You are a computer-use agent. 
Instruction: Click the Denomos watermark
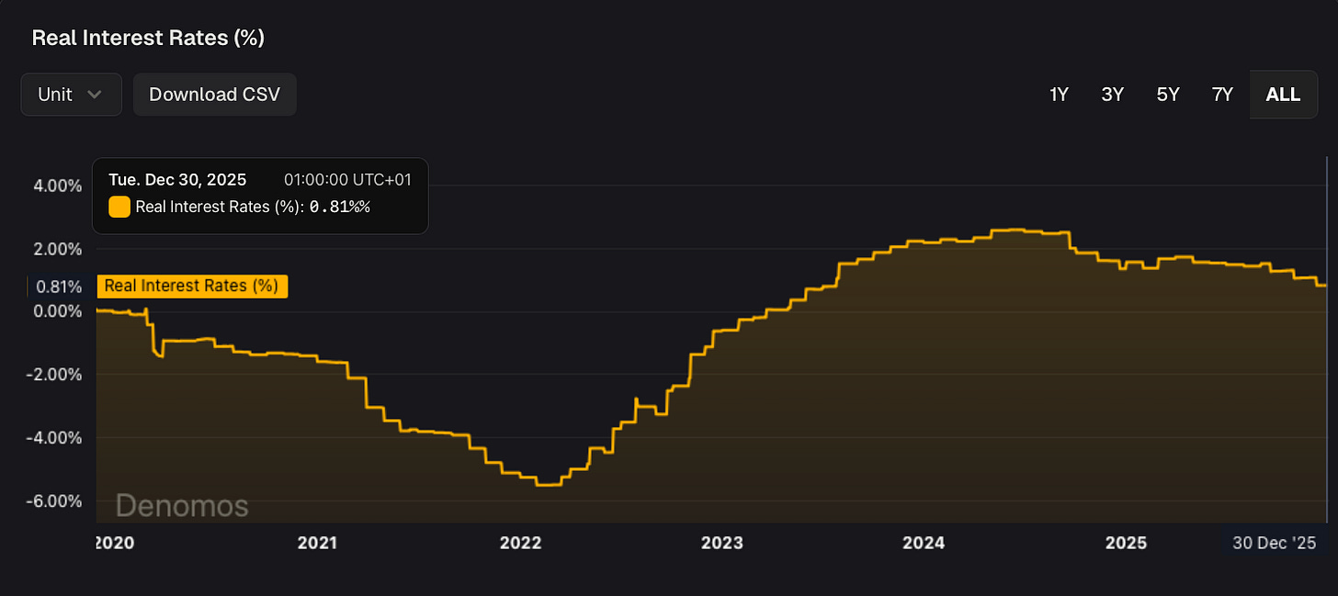point(181,505)
